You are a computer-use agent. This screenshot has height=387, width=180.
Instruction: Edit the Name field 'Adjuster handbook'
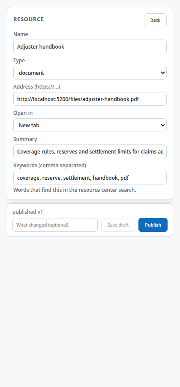[90, 46]
